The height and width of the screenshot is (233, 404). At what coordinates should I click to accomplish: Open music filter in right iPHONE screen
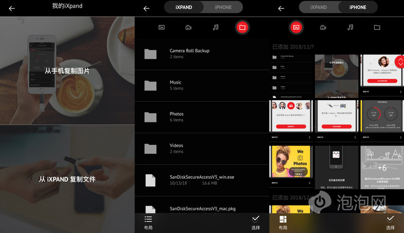(350, 27)
